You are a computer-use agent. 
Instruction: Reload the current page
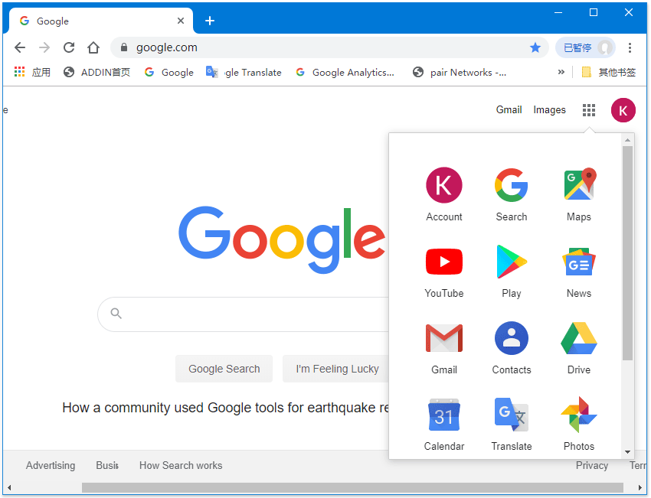69,47
